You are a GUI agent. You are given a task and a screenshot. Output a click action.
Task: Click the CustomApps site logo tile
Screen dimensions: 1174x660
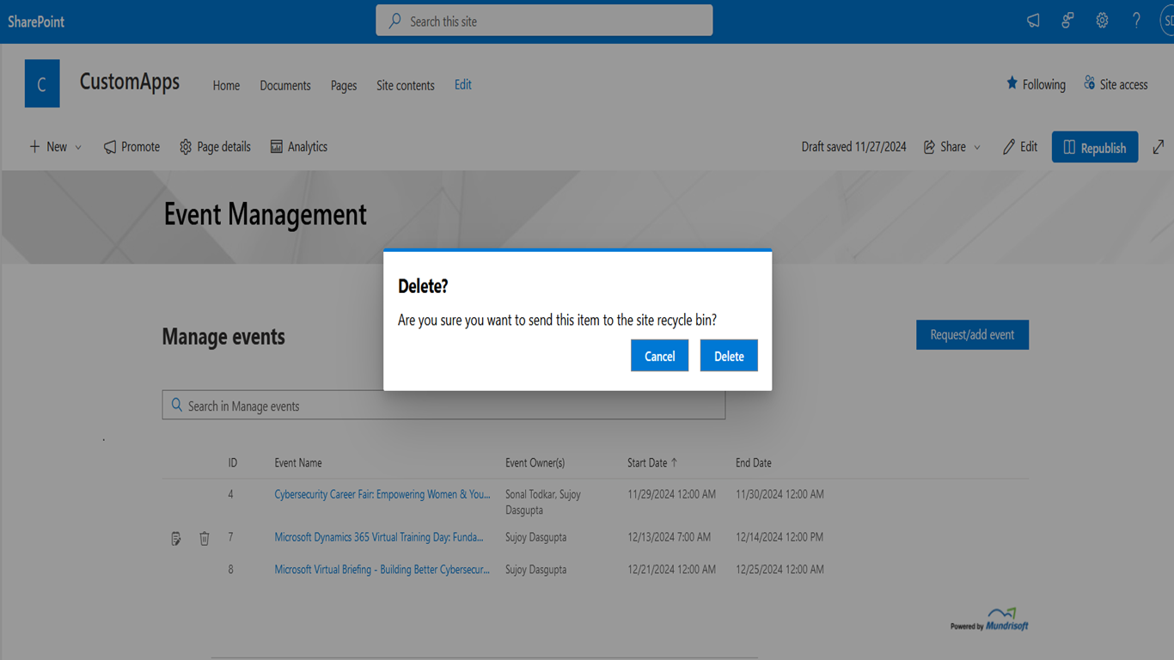(x=42, y=83)
